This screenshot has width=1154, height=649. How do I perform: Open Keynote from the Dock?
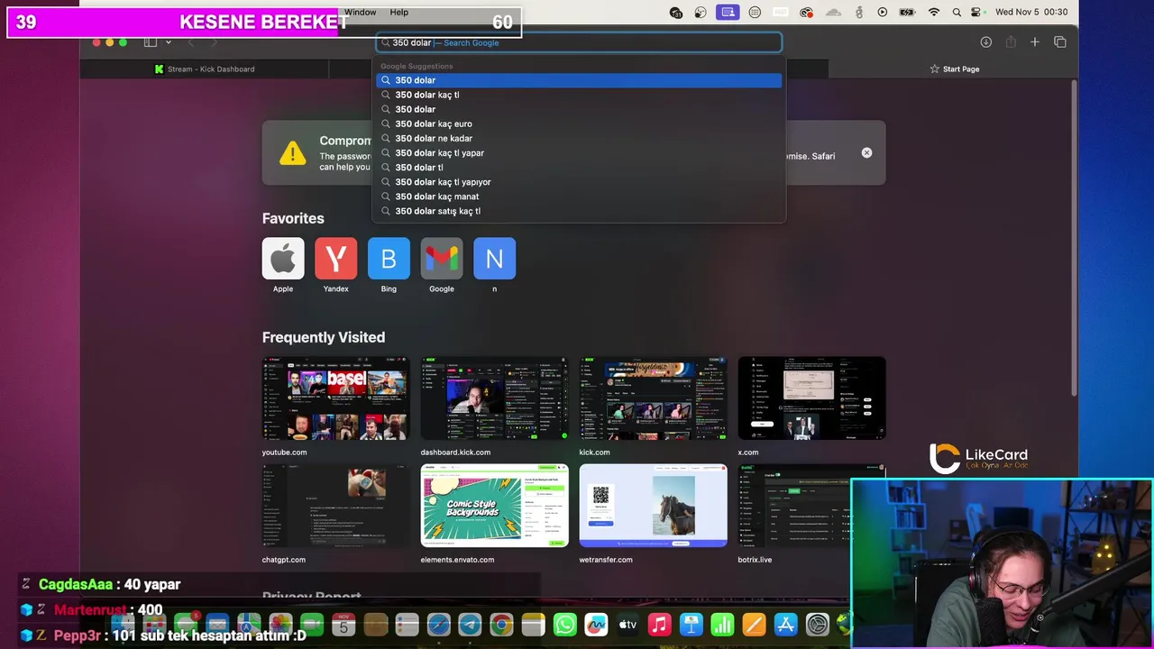pyautogui.click(x=691, y=624)
